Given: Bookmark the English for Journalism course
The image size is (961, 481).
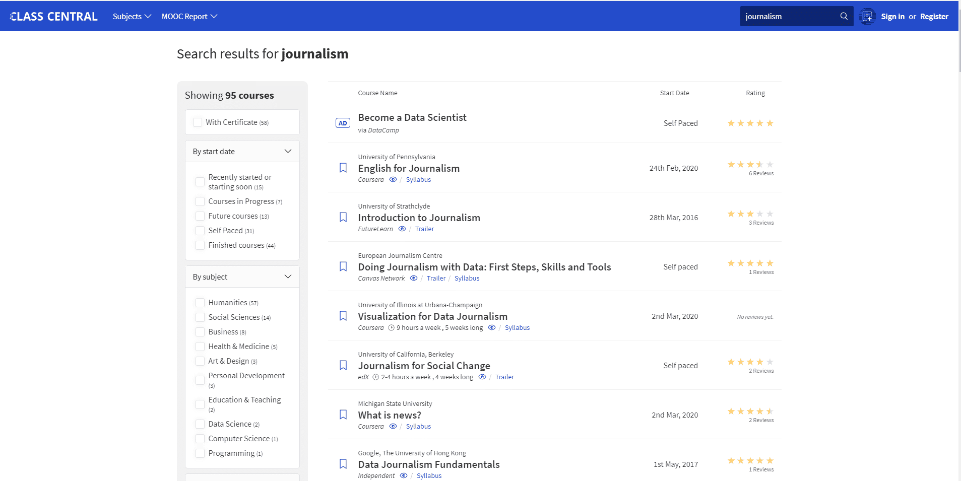Looking at the screenshot, I should click(x=343, y=168).
